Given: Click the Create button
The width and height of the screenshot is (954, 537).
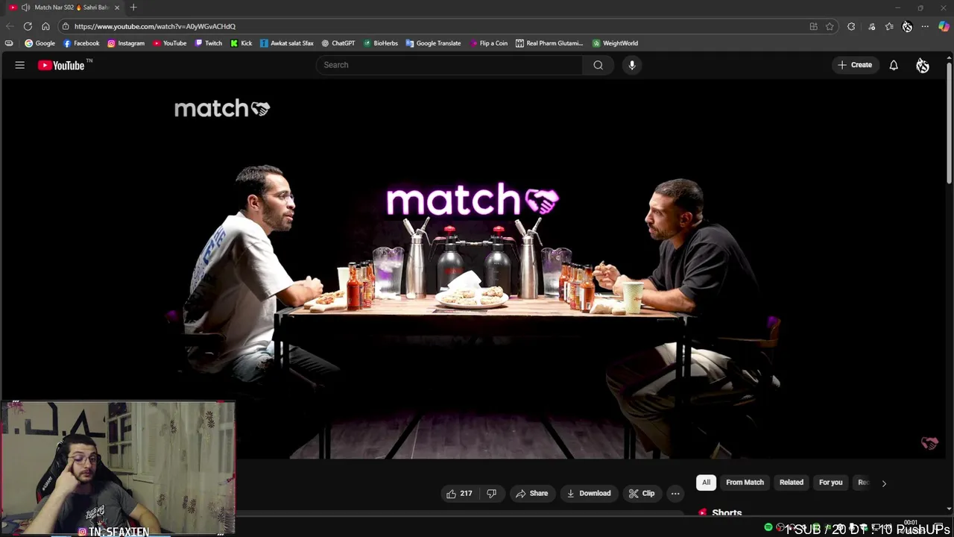Looking at the screenshot, I should [x=855, y=65].
